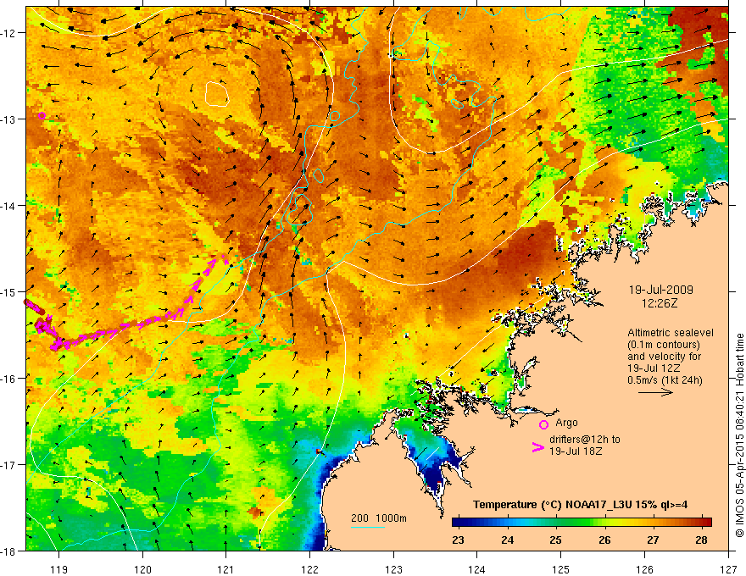Click the '19-Jul-2009' date text
This screenshot has width=746, height=576.
[x=661, y=290]
